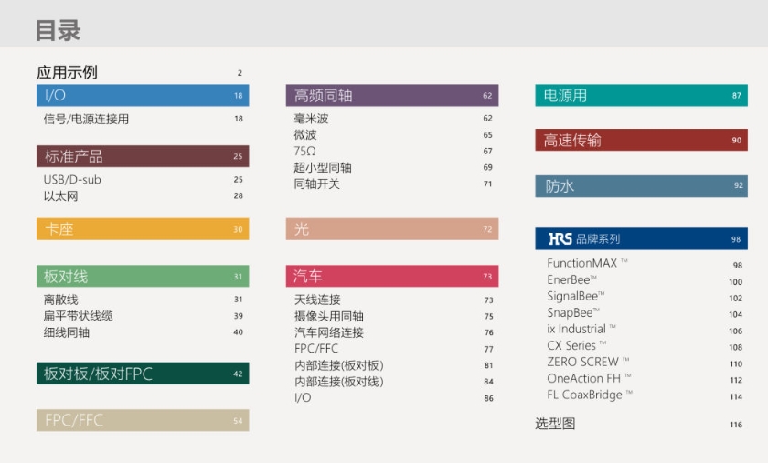The image size is (768, 463).
Task: Go to ix Industrial entry
Action: [x=581, y=329]
